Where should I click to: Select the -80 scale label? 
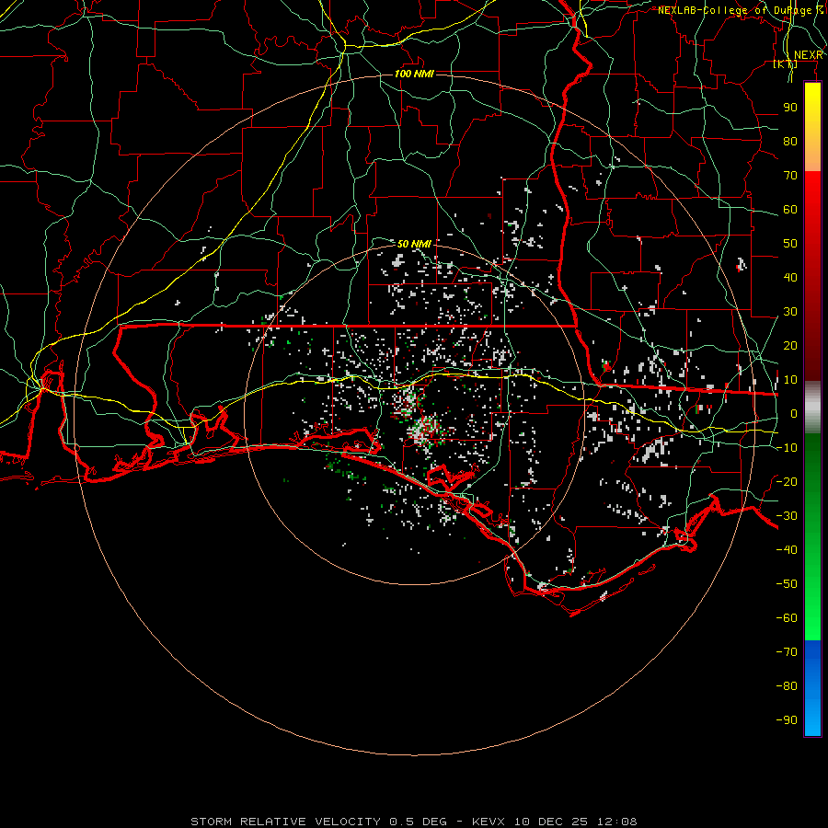point(787,686)
